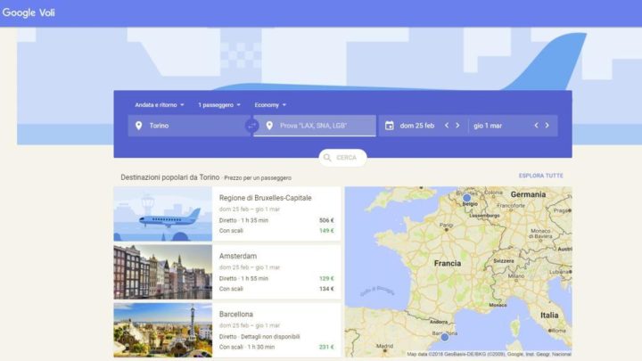Select the Barcellona destination title
Screen dimensions: 642x361
(235, 314)
